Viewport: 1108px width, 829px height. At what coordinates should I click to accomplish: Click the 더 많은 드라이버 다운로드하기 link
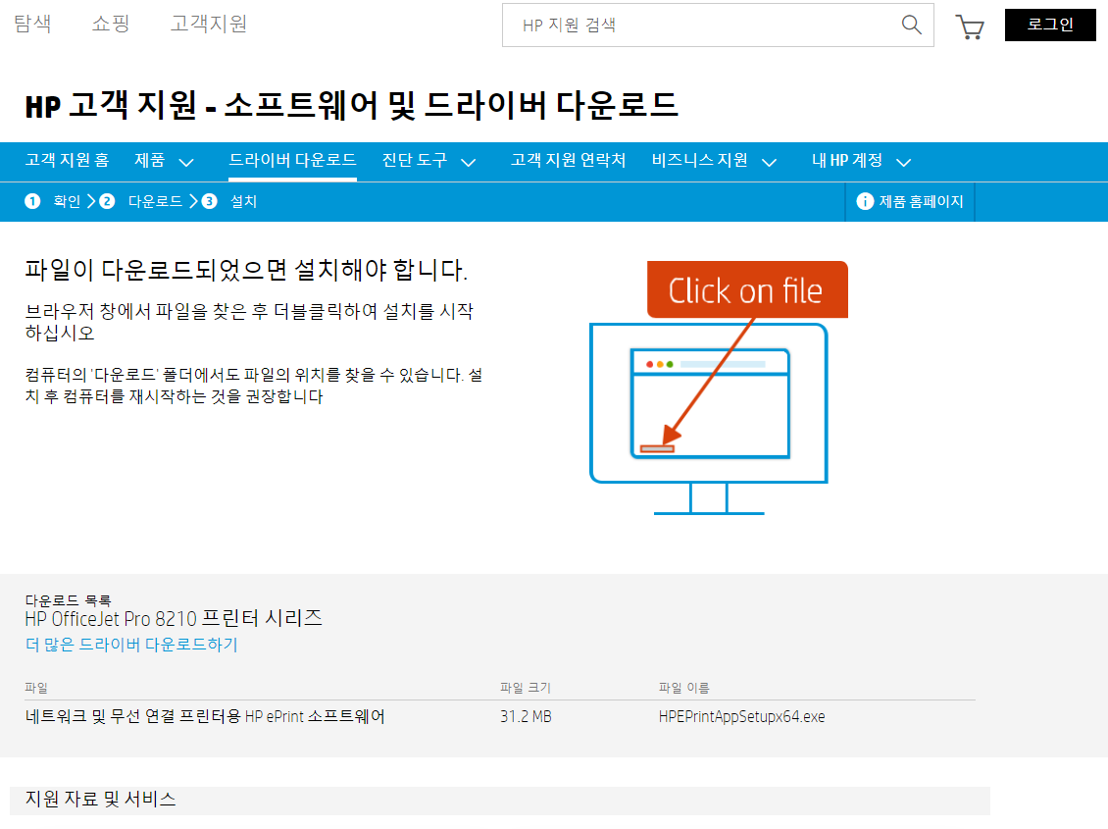[x=131, y=645]
